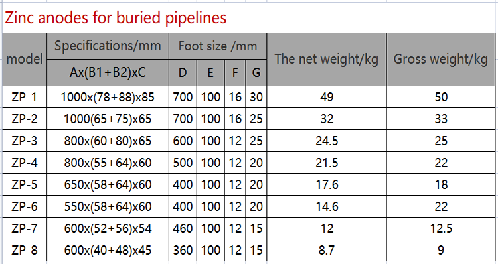Viewport: 498px width, 264px height.
Task: Select the 'Ax(B1+B2)xC' sub-header cell
Action: [108, 73]
